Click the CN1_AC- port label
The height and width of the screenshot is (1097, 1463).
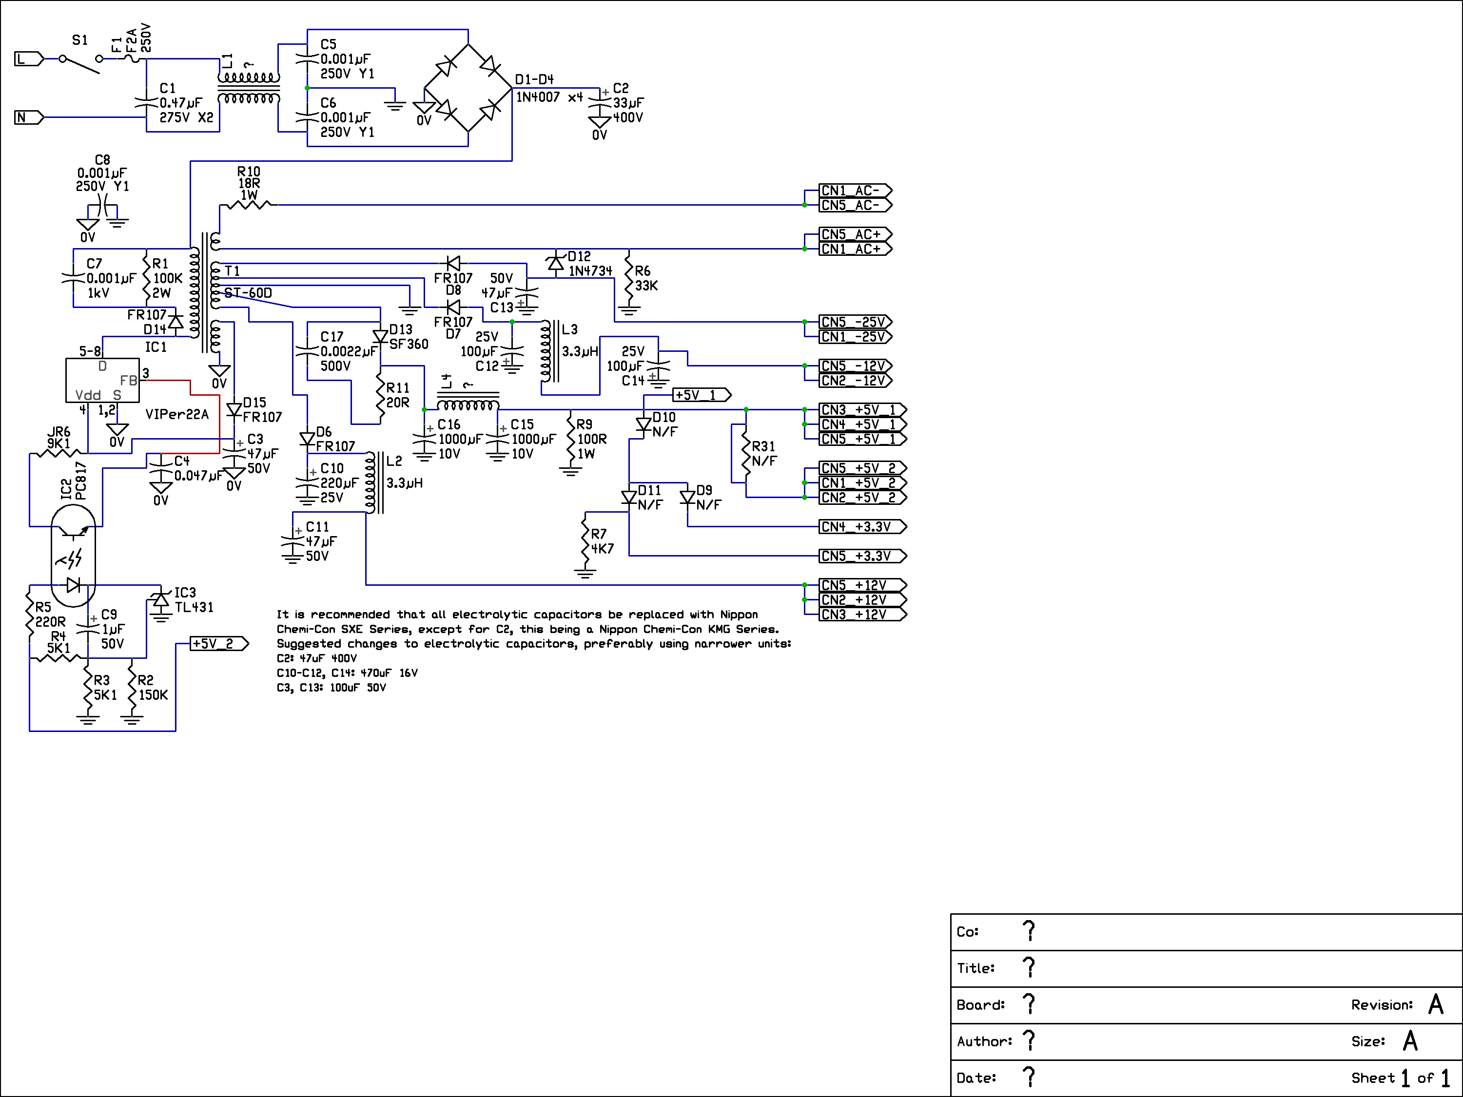856,191
